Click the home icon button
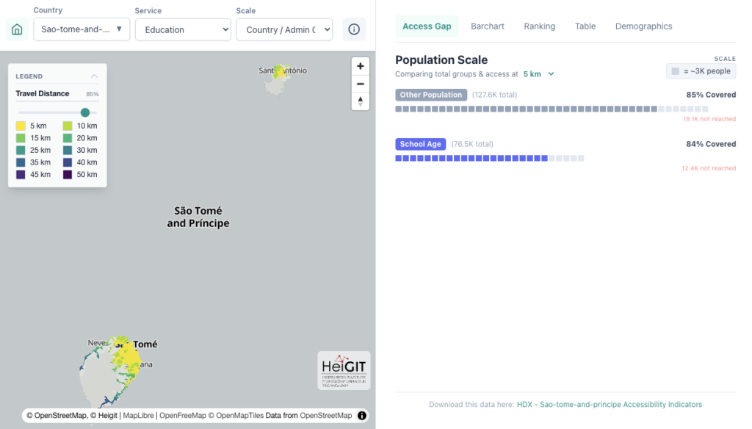This screenshot has width=752, height=429. (x=17, y=29)
